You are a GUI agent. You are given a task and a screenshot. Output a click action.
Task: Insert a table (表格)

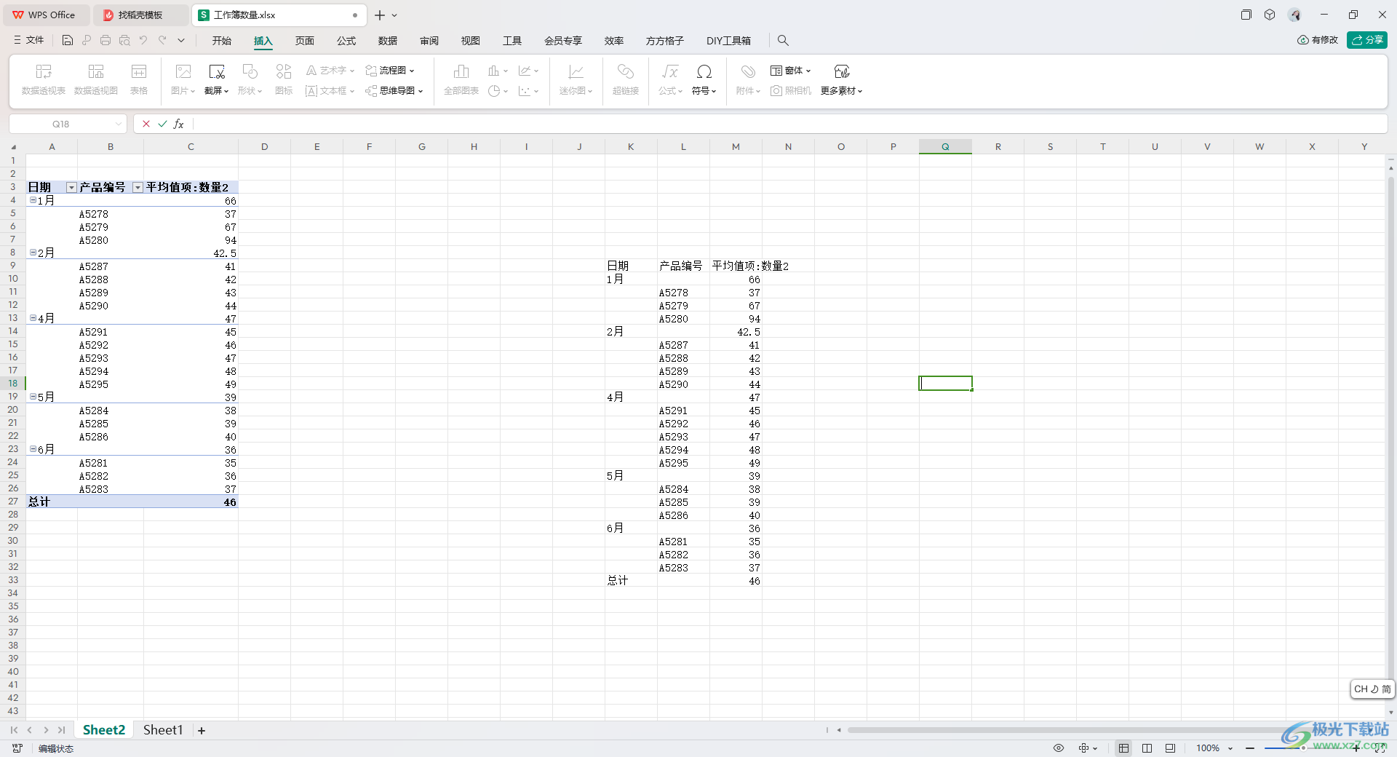pyautogui.click(x=139, y=79)
